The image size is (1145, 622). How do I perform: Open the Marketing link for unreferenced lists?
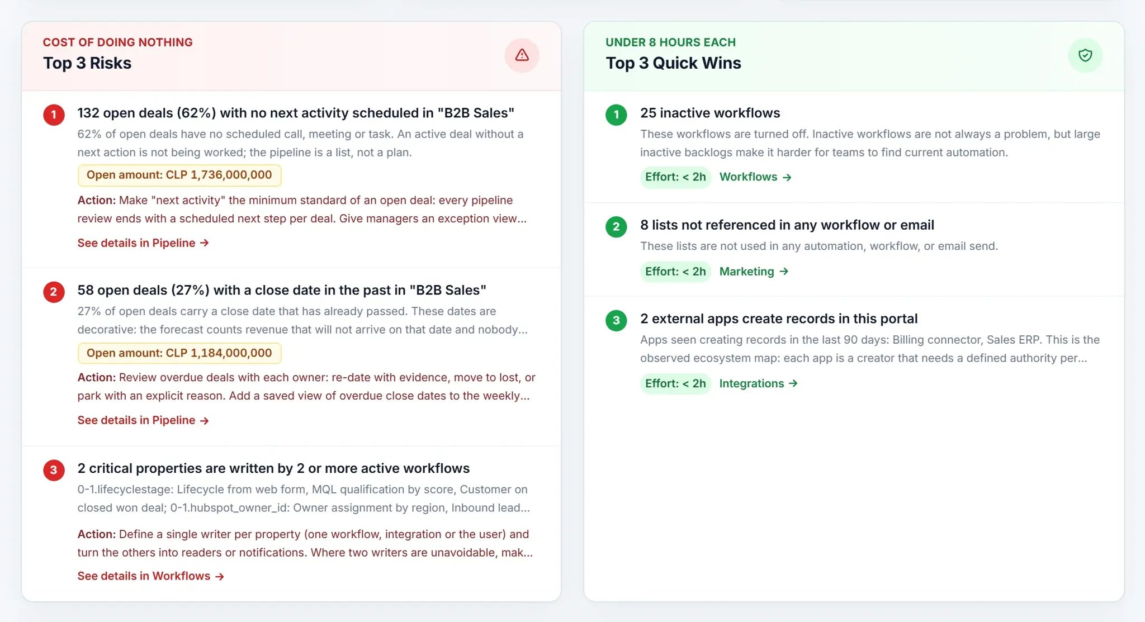(x=754, y=272)
